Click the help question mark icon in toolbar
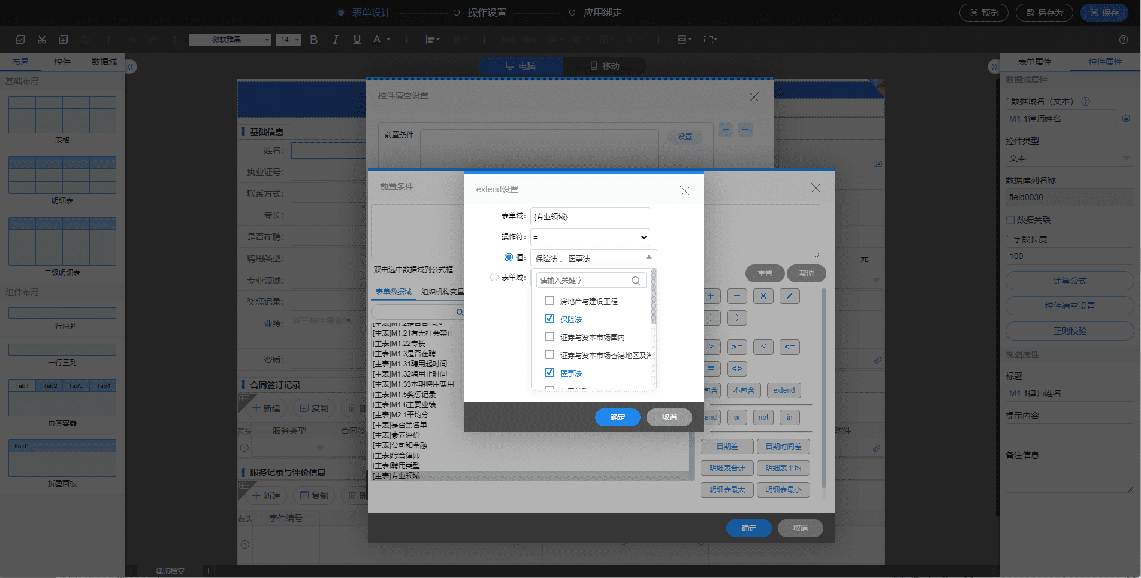 coord(1124,40)
